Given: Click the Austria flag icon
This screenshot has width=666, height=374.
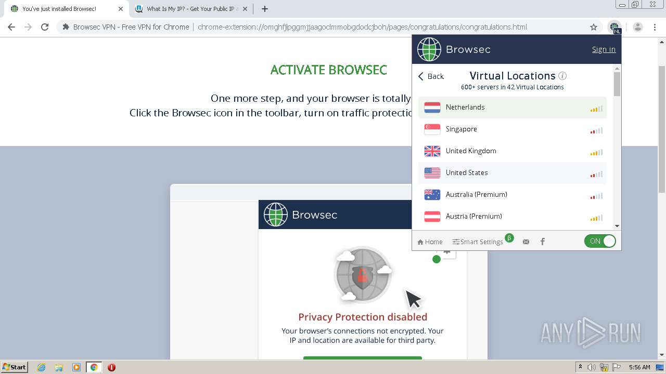Looking at the screenshot, I should (432, 217).
